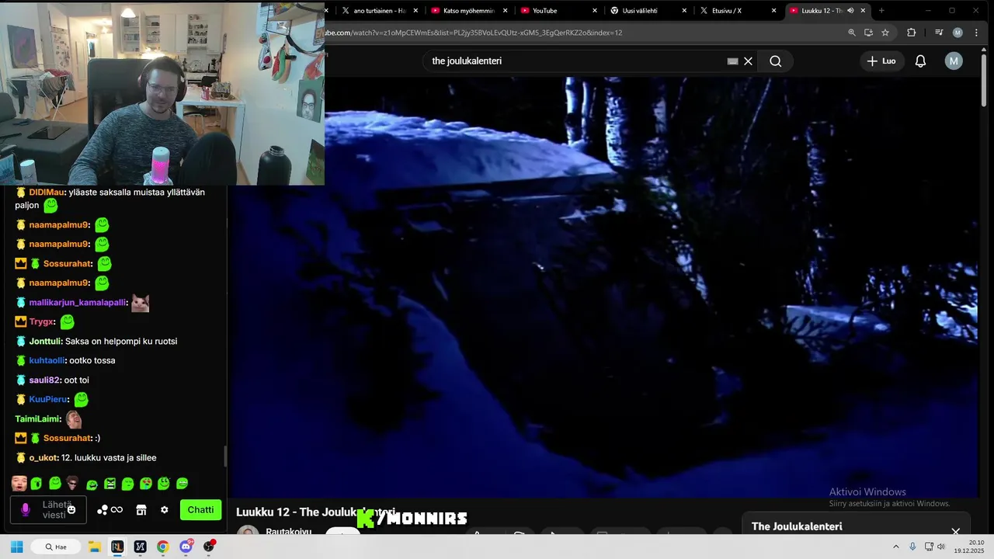Click the Luo create button
This screenshot has width=994, height=559.
[881, 61]
